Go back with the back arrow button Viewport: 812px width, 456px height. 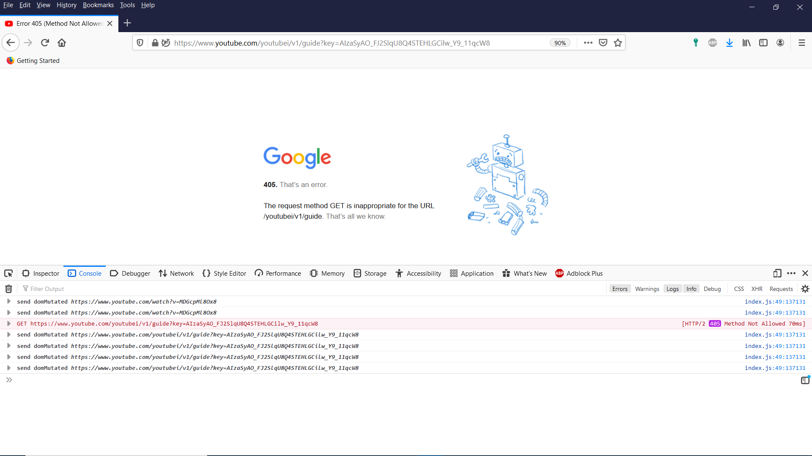pos(11,43)
